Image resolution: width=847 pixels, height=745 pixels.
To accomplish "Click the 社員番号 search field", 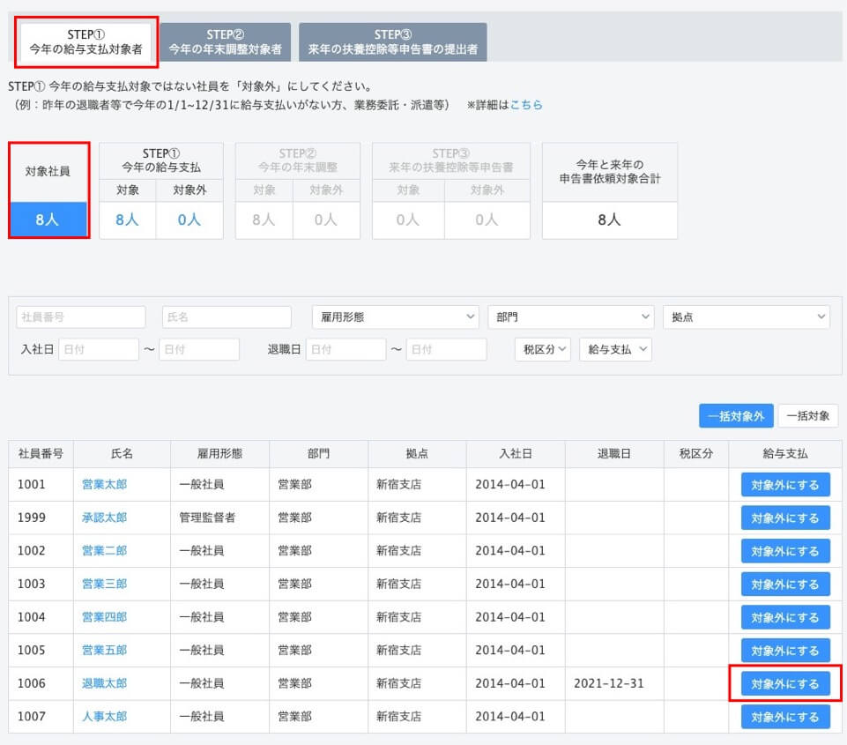I will coord(81,317).
